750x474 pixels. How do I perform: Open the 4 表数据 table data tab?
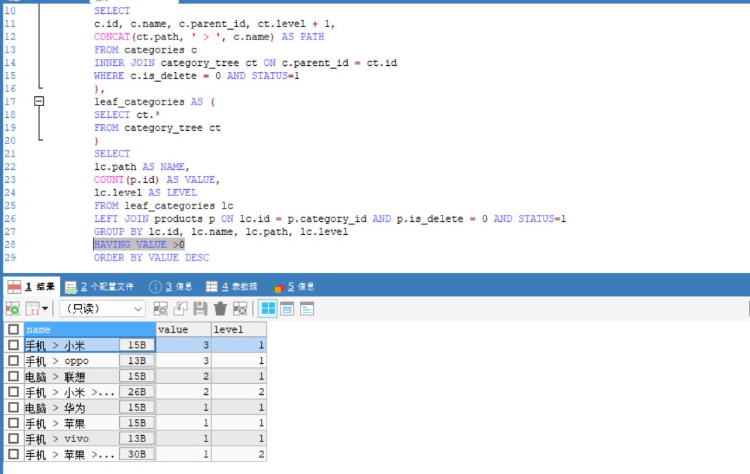[231, 287]
